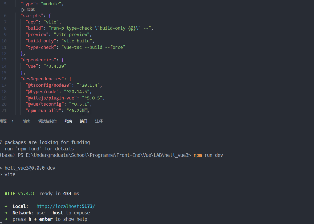Image resolution: width=314 pixels, height=224 pixels.
Task: Click the "npm-run-all2" entry
Action: coord(43,111)
